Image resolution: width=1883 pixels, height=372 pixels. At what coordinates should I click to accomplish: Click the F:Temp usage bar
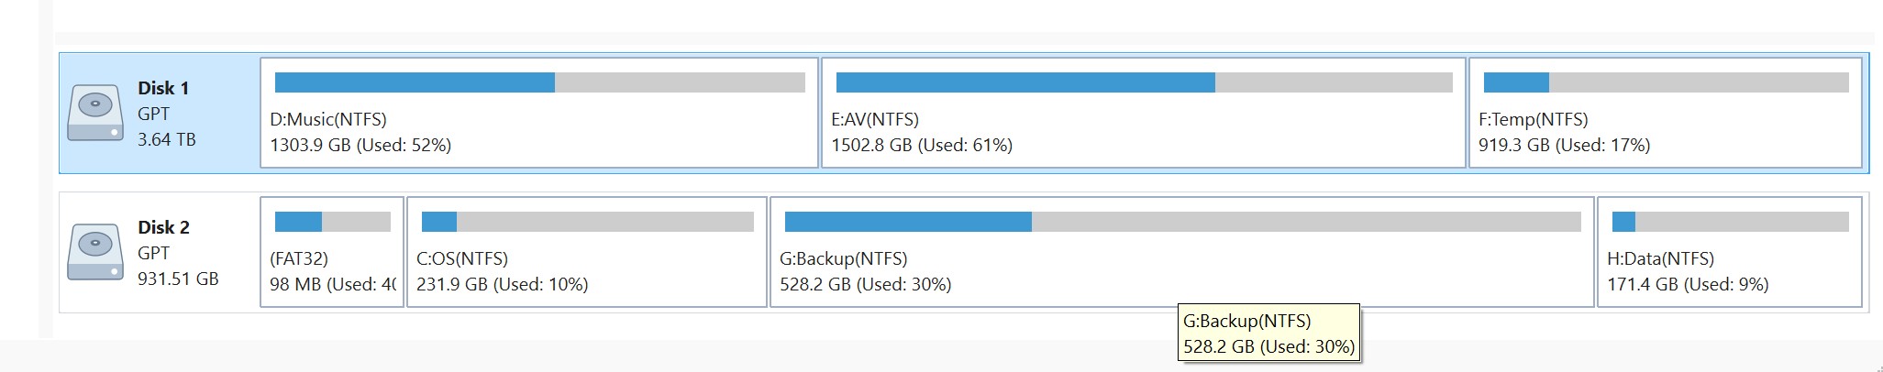(x=1667, y=82)
